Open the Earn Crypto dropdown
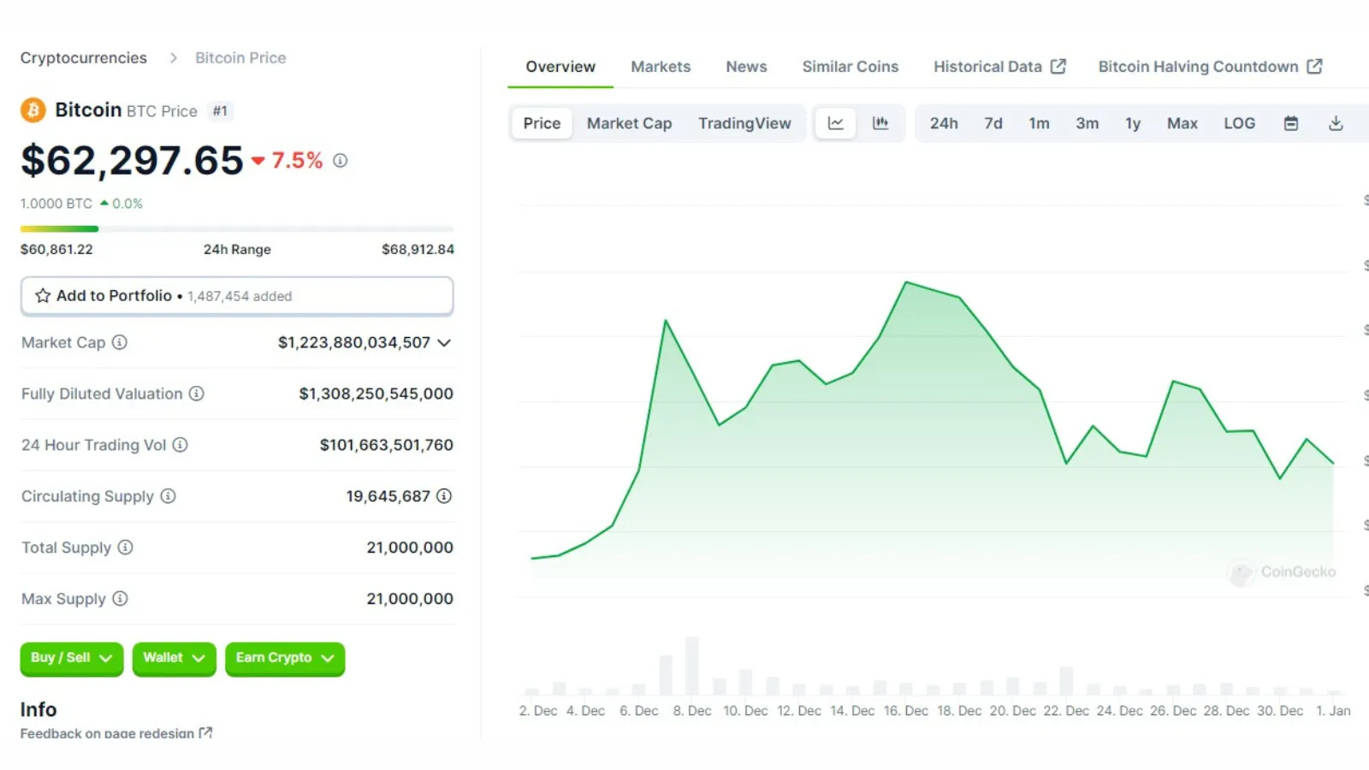 coord(284,658)
